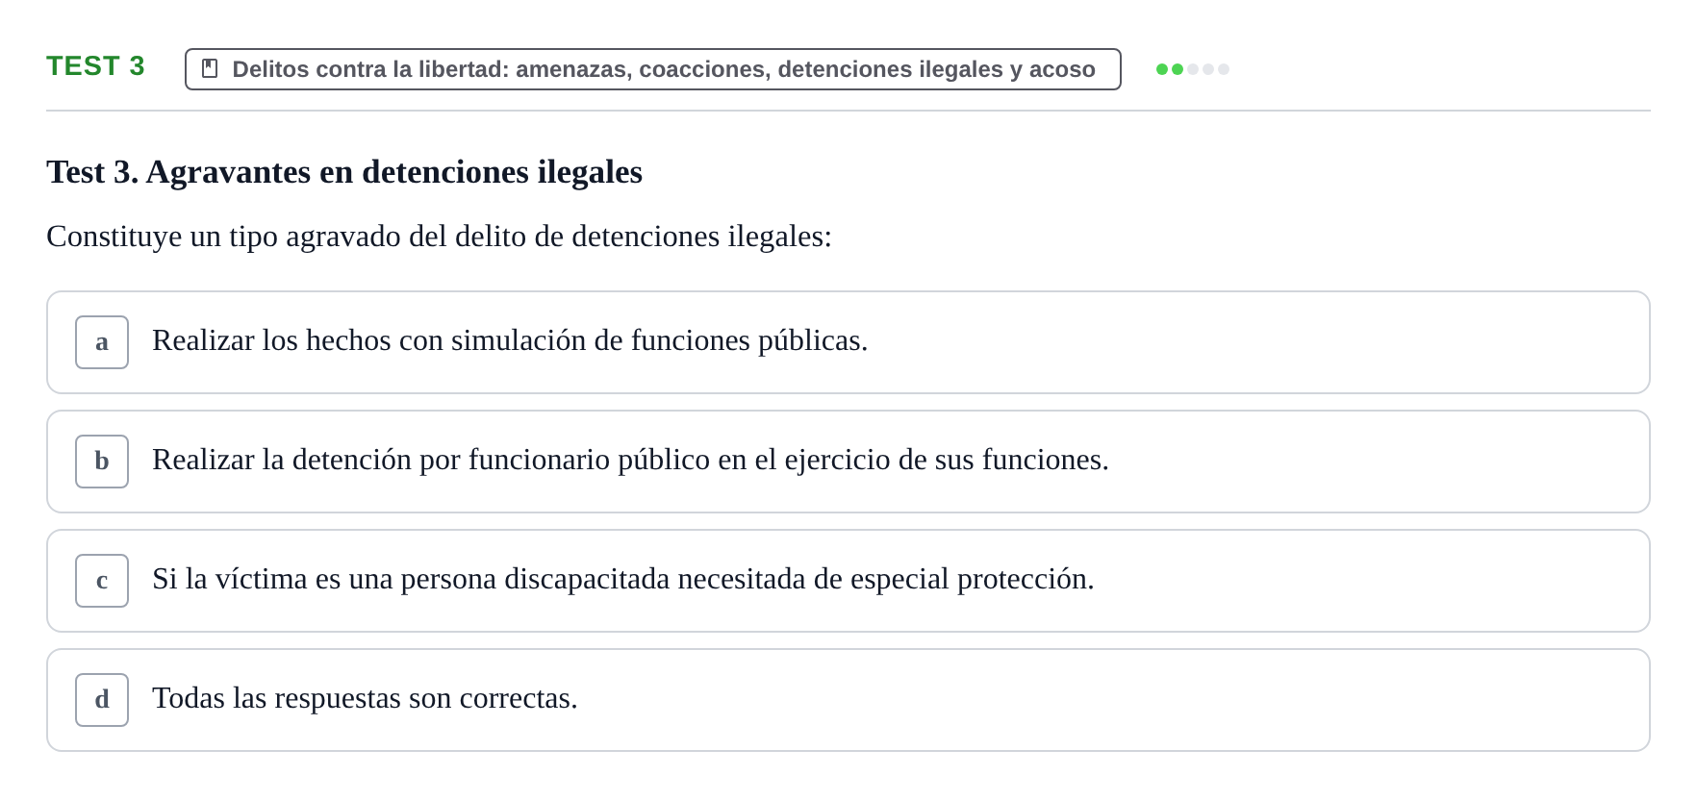1697x800 pixels.
Task: Click the green TEST 3 label
Action: tap(95, 66)
